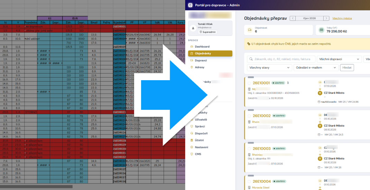Screen dimensions: 370x190
Task: Click the spreadsheet's horizontal scrollbar
Action: tap(36, 187)
